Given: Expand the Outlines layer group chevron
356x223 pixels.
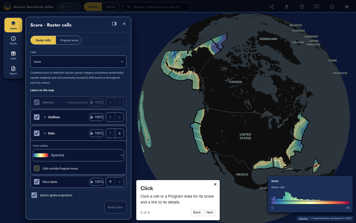Looking at the screenshot, I should (x=45, y=117).
